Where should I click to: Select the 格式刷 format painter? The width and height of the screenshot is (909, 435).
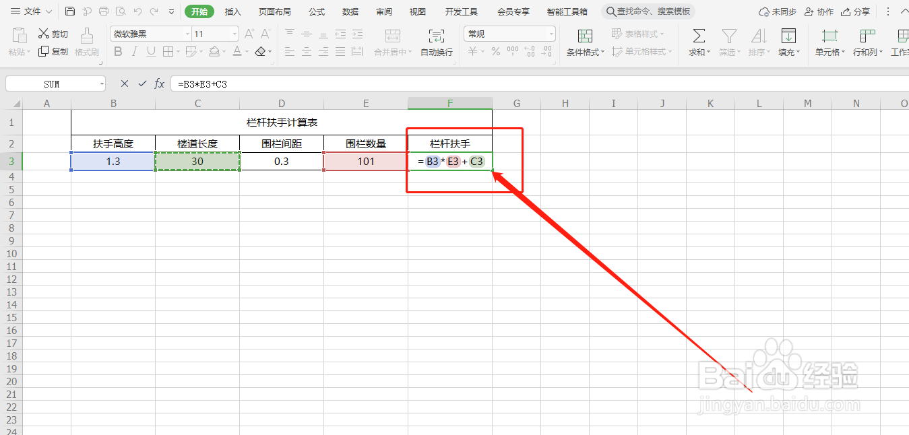coord(87,42)
